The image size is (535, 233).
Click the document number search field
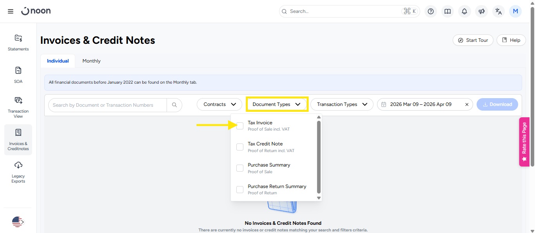click(107, 105)
